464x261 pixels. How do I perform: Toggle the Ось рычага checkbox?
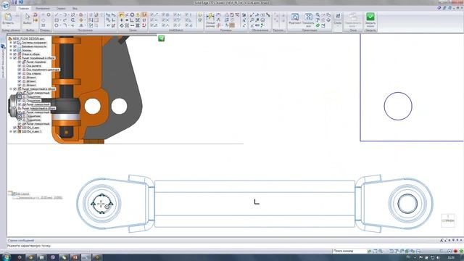pos(20,66)
